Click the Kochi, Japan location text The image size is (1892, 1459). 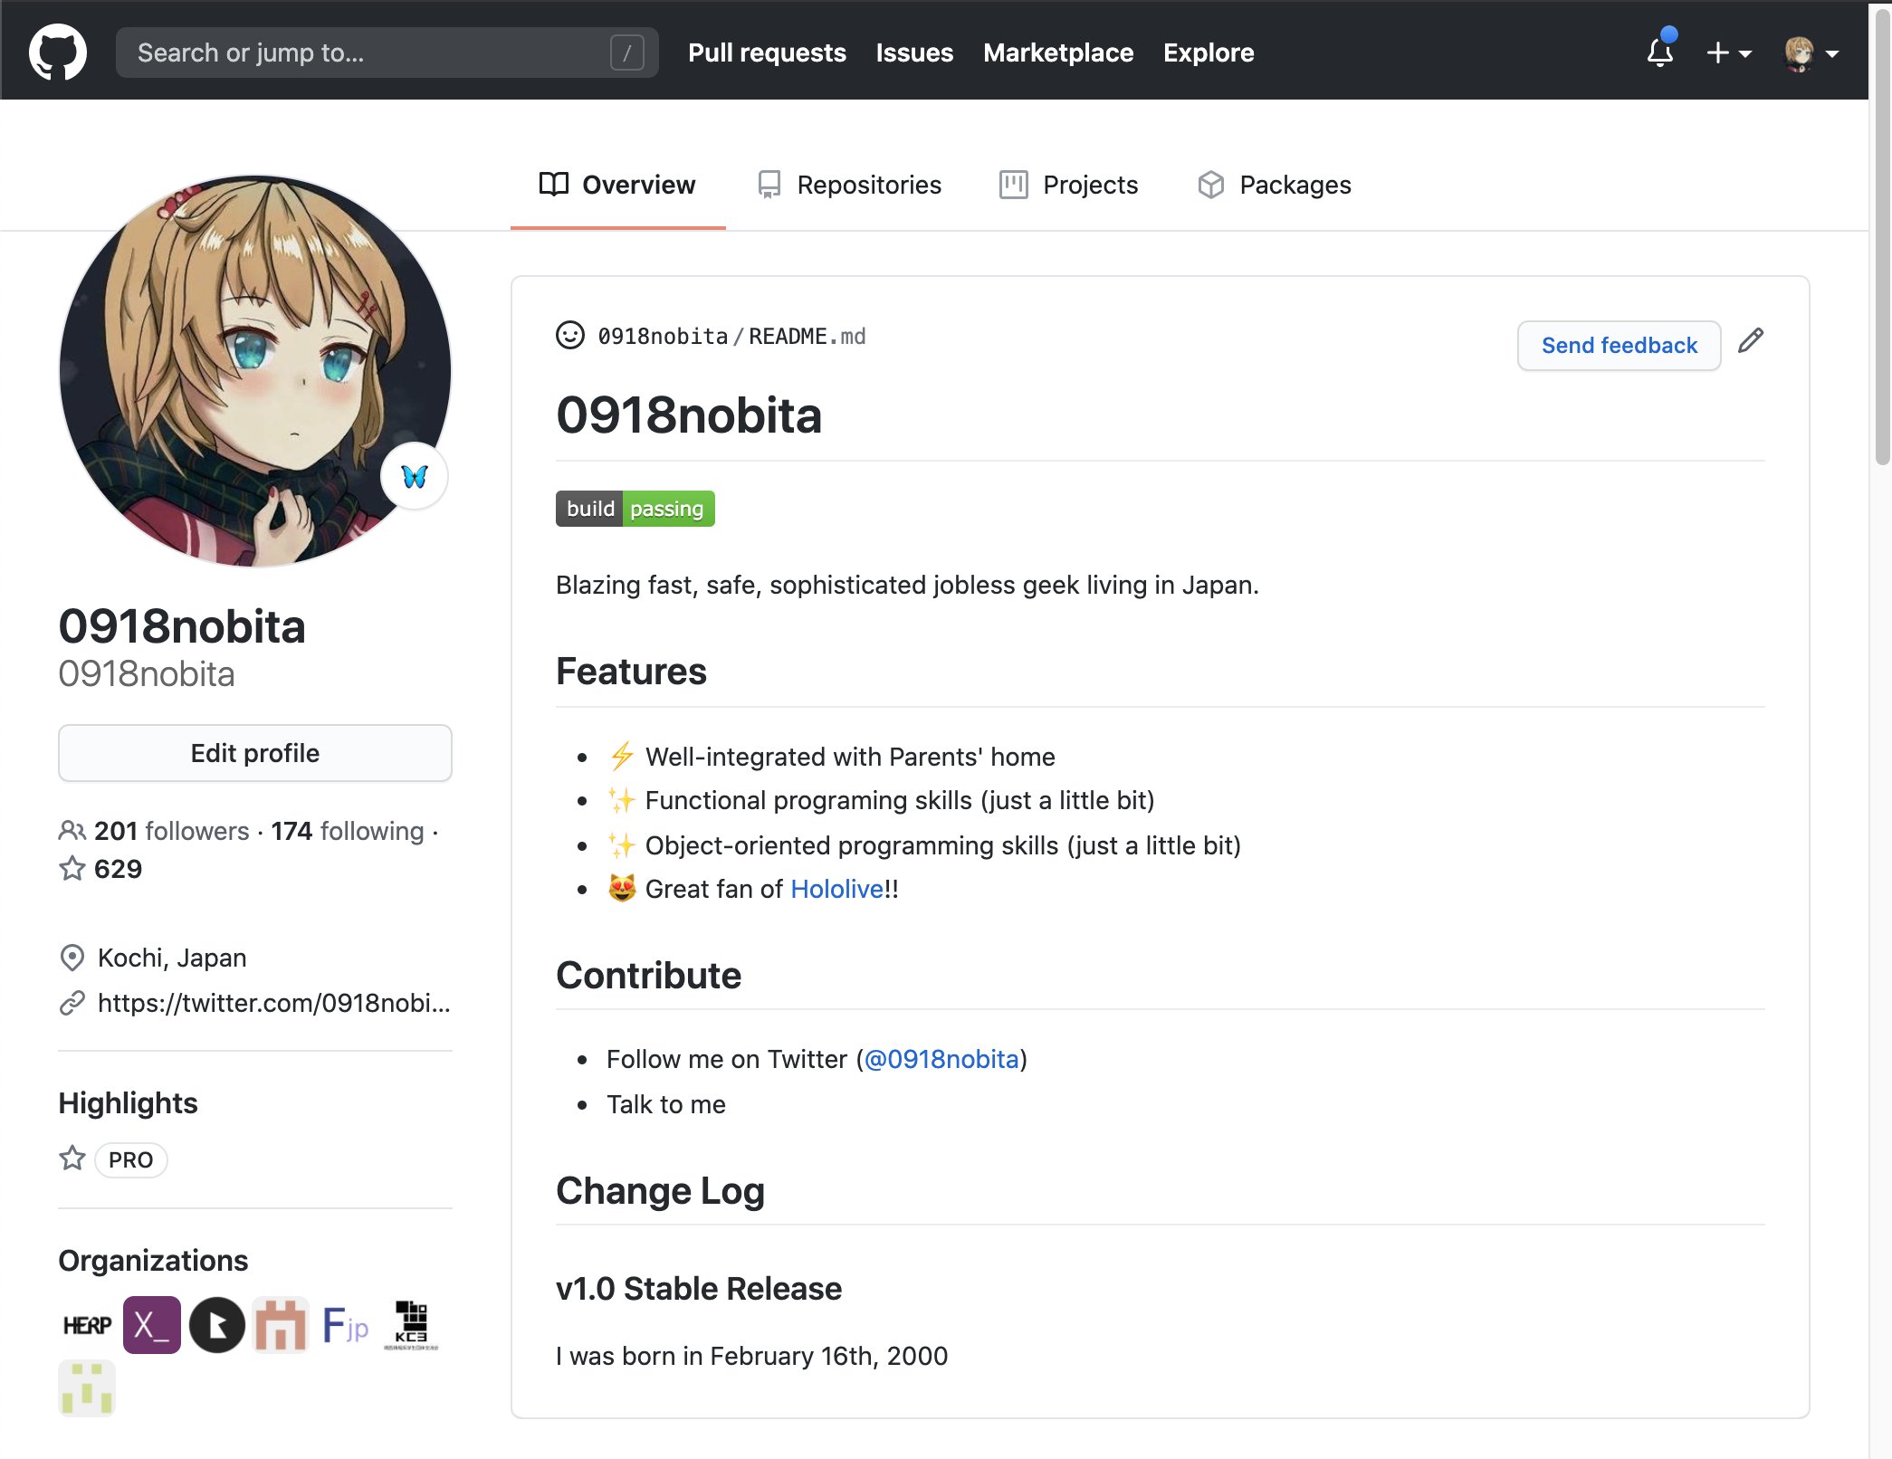[172, 958]
